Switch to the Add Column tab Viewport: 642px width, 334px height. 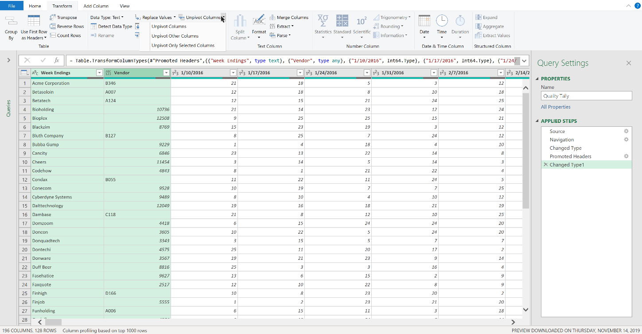click(96, 6)
